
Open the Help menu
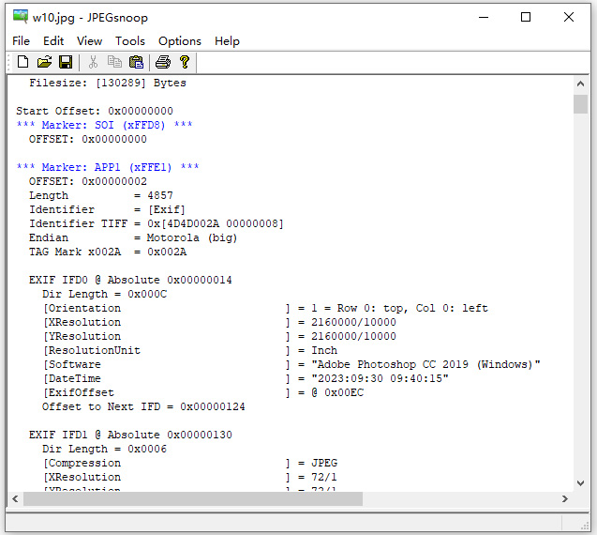(x=227, y=40)
